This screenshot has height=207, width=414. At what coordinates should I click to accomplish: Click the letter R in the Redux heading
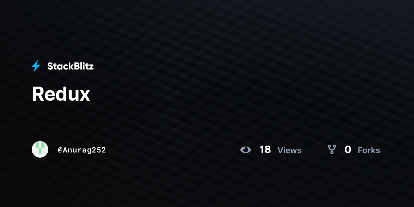pyautogui.click(x=38, y=94)
